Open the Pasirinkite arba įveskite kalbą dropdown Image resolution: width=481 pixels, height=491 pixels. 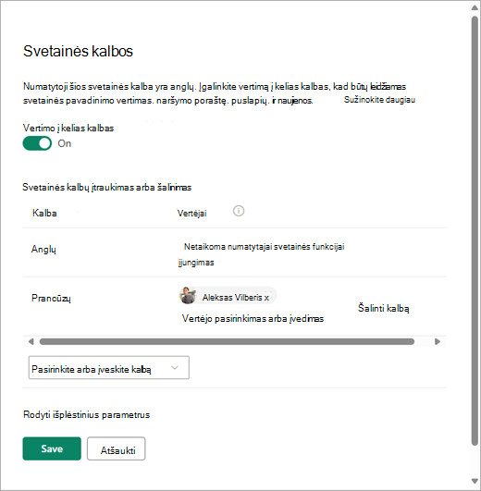coord(108,368)
